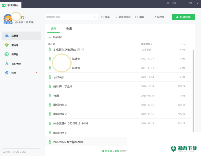Viewport: 201px width, 156px height.
Task: Click the green 新建课件 button
Action: point(183,17)
